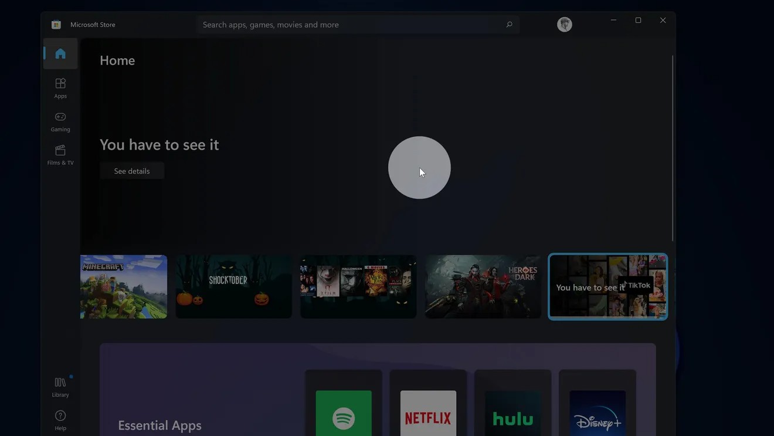Click the You have to see it headline
Screen dimensions: 774x436
(x=159, y=144)
